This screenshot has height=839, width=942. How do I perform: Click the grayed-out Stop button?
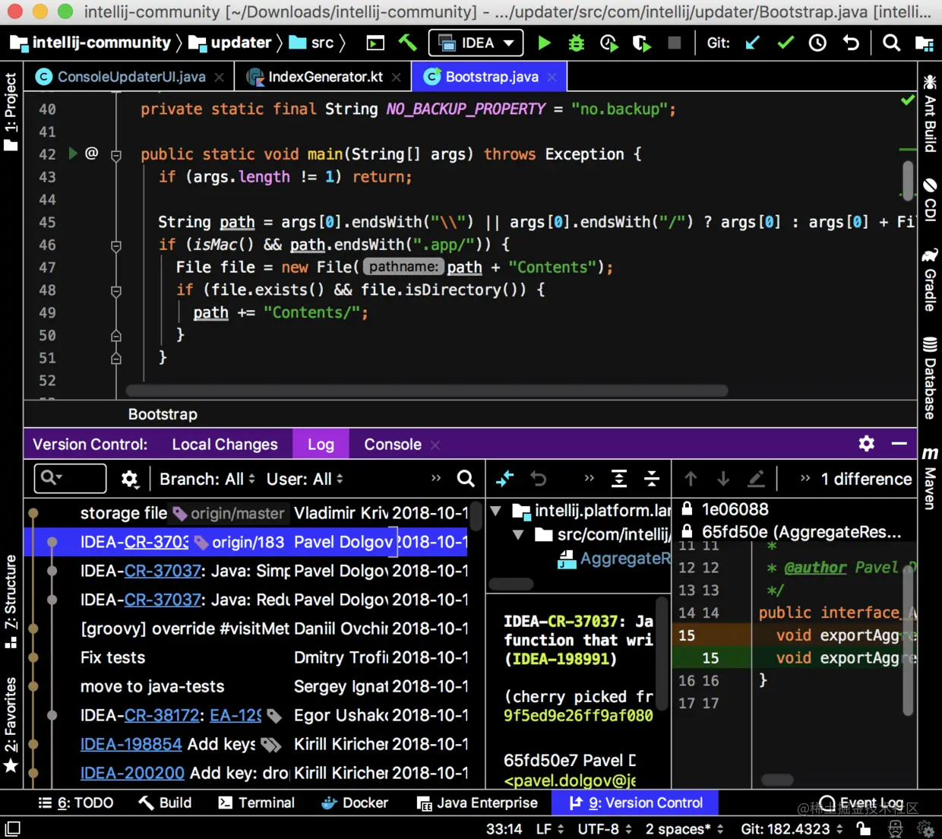(x=674, y=43)
